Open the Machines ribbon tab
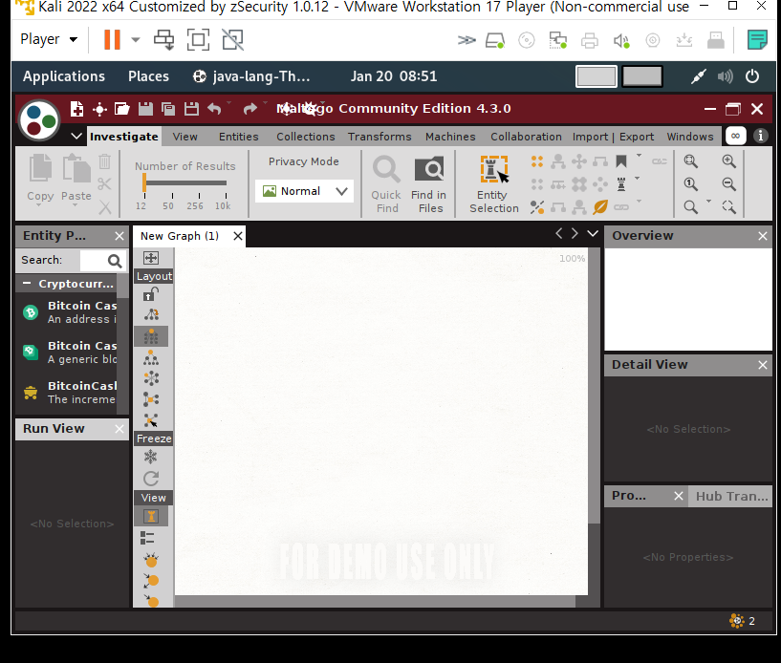 coord(450,137)
